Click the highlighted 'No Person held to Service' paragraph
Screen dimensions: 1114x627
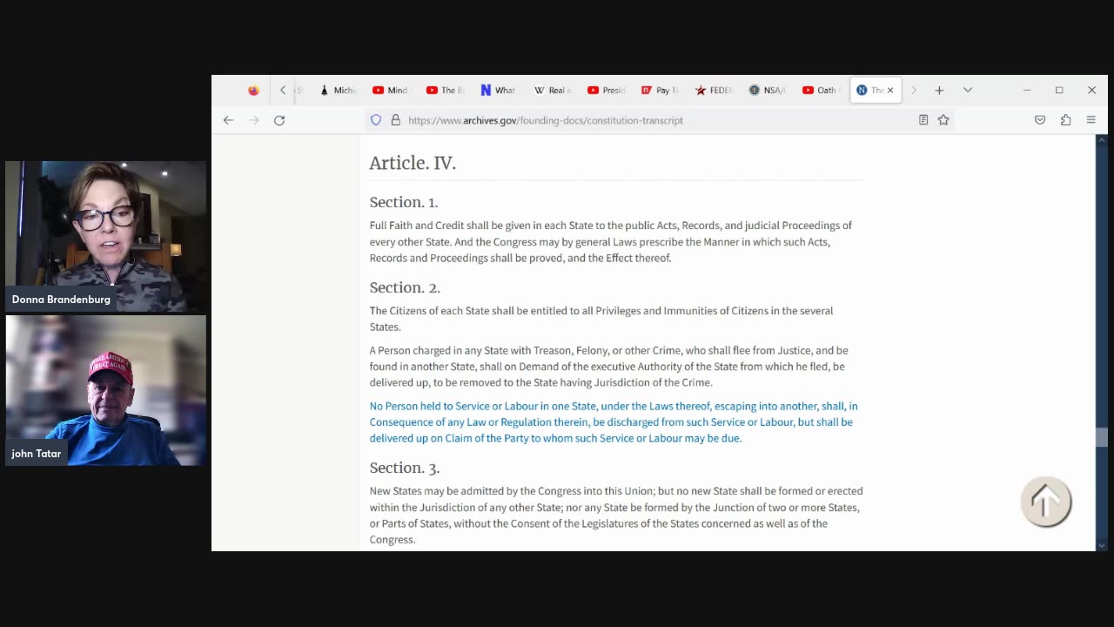[614, 422]
